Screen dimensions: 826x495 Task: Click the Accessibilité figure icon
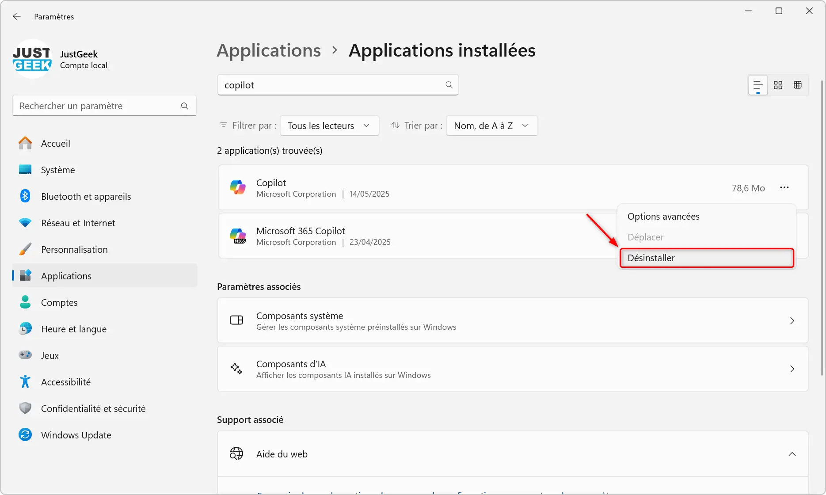25,382
